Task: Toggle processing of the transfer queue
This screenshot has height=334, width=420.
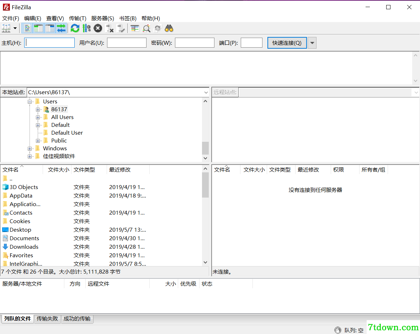Action: (86, 28)
